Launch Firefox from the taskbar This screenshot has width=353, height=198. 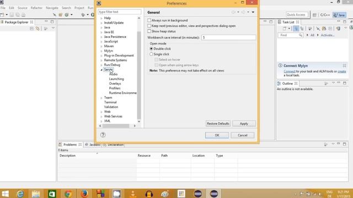point(84,194)
